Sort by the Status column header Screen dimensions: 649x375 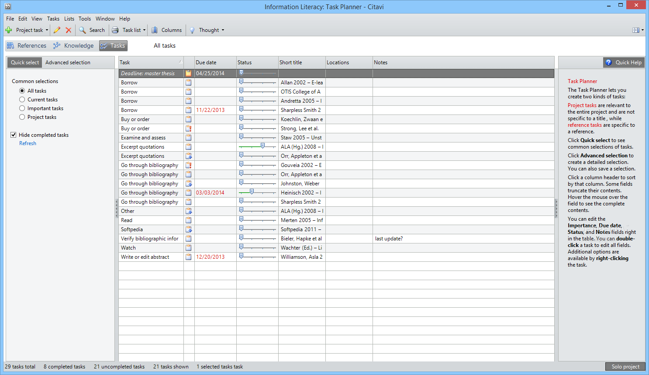tap(257, 62)
